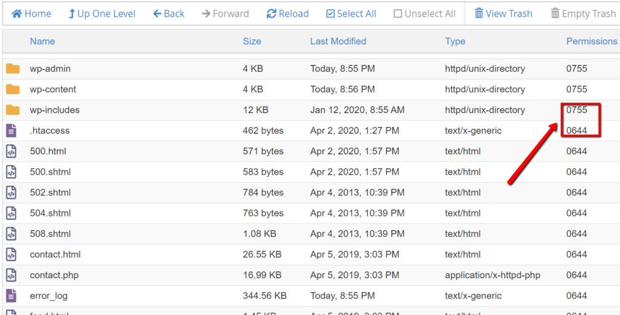Click the application/x-httpd-php type cell
The height and width of the screenshot is (315, 620).
tap(492, 275)
